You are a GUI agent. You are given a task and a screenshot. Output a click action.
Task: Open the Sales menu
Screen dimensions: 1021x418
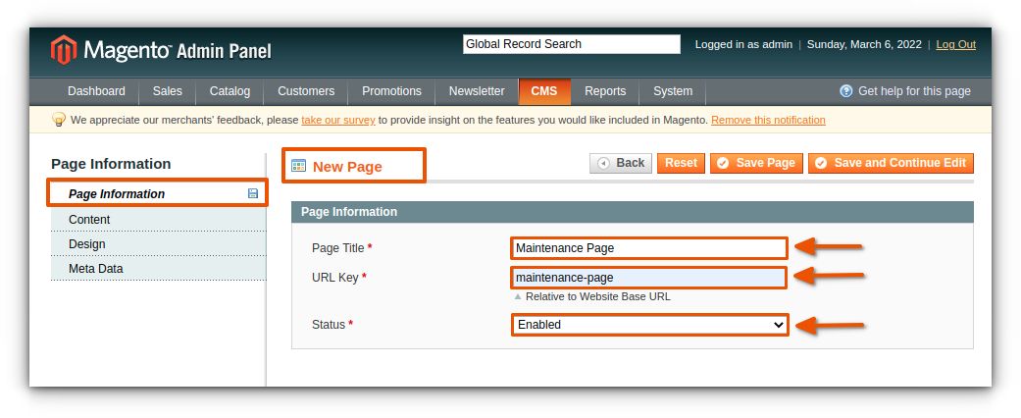click(x=168, y=91)
